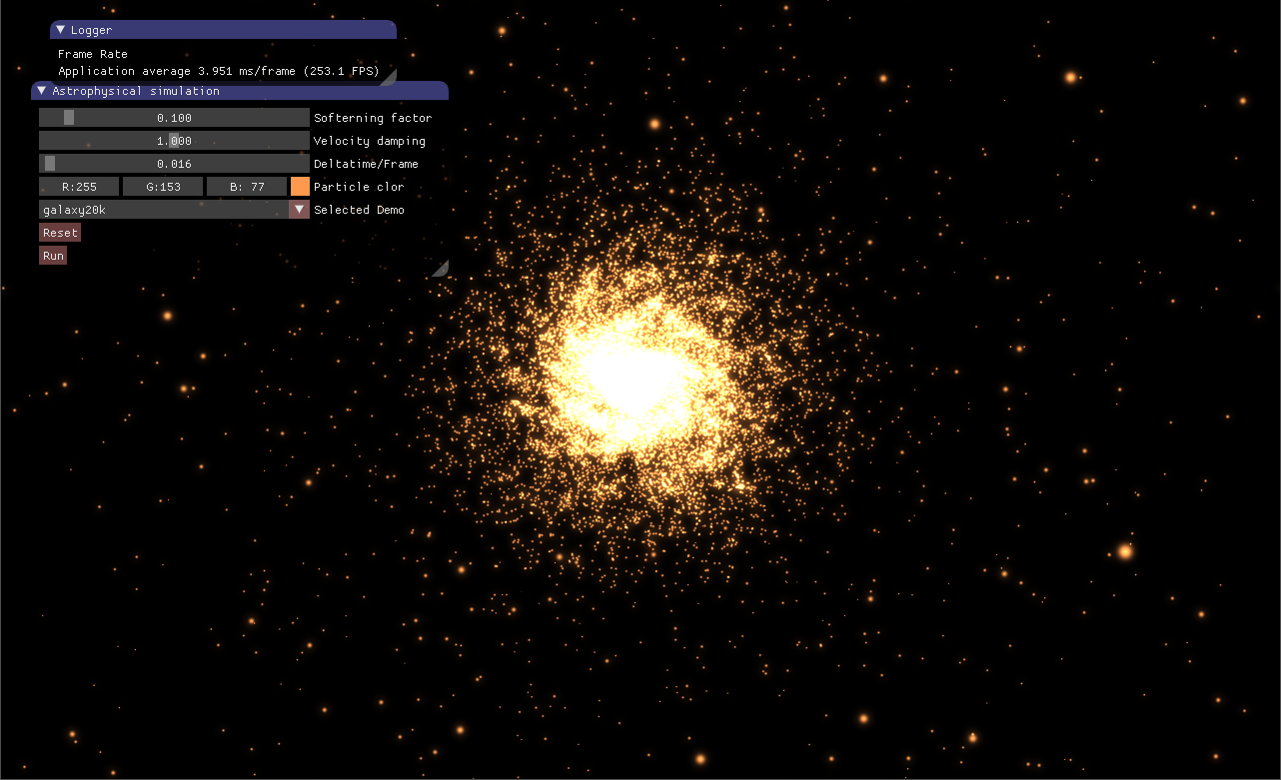Click the Astrophysical simulation resize grip
Viewport: 1281px width, 780px height.
pos(441,268)
